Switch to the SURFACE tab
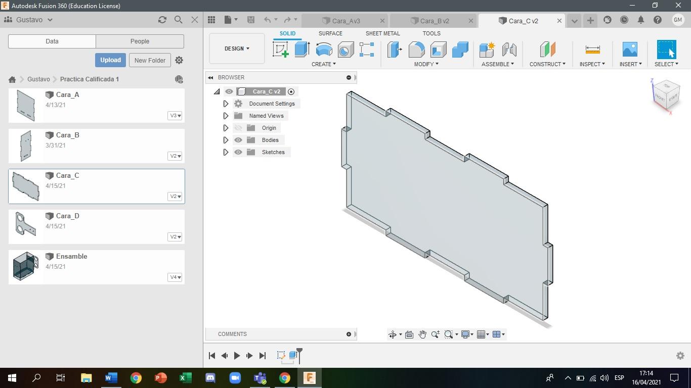Screen dimensions: 691x388 point(330,33)
